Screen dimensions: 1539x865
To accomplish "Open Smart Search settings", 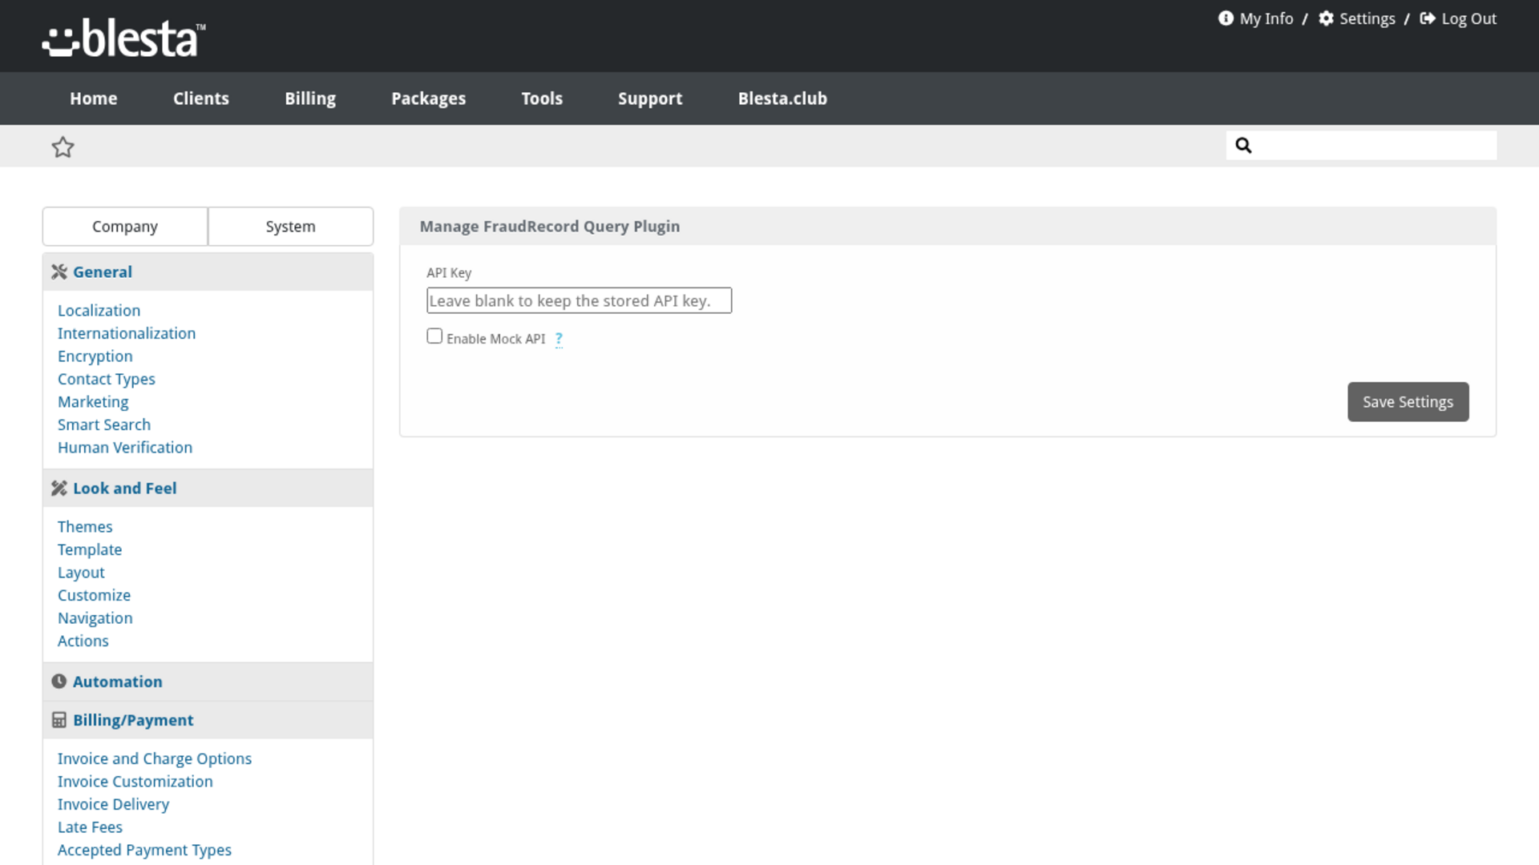I will point(104,424).
